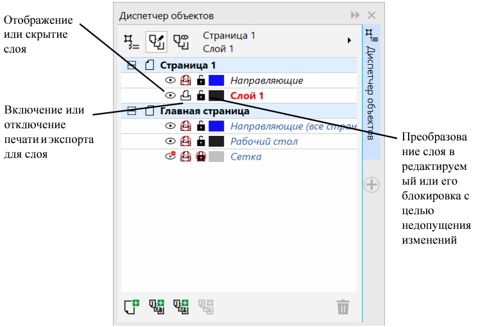478x327 pixels.
Task: Hide the Слой 1 layer via eye icon
Action: tap(171, 96)
